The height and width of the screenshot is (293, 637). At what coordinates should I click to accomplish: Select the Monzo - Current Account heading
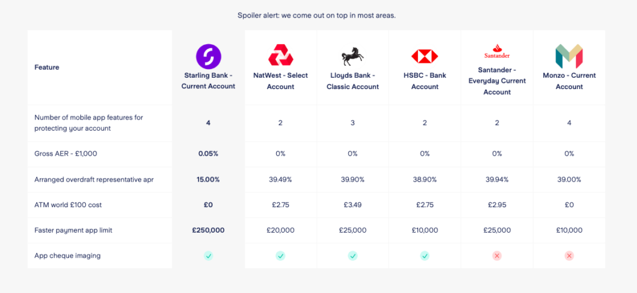pyautogui.click(x=569, y=81)
